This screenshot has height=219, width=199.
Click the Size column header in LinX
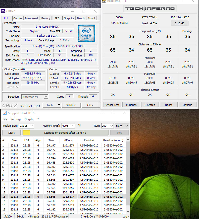14,140
